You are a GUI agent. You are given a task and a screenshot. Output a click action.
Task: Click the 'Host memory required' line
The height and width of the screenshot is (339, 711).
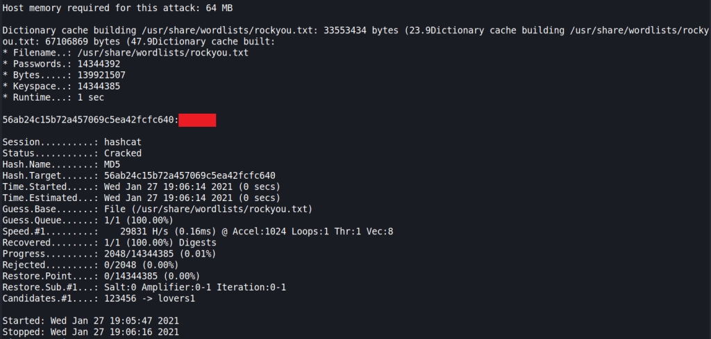(118, 8)
